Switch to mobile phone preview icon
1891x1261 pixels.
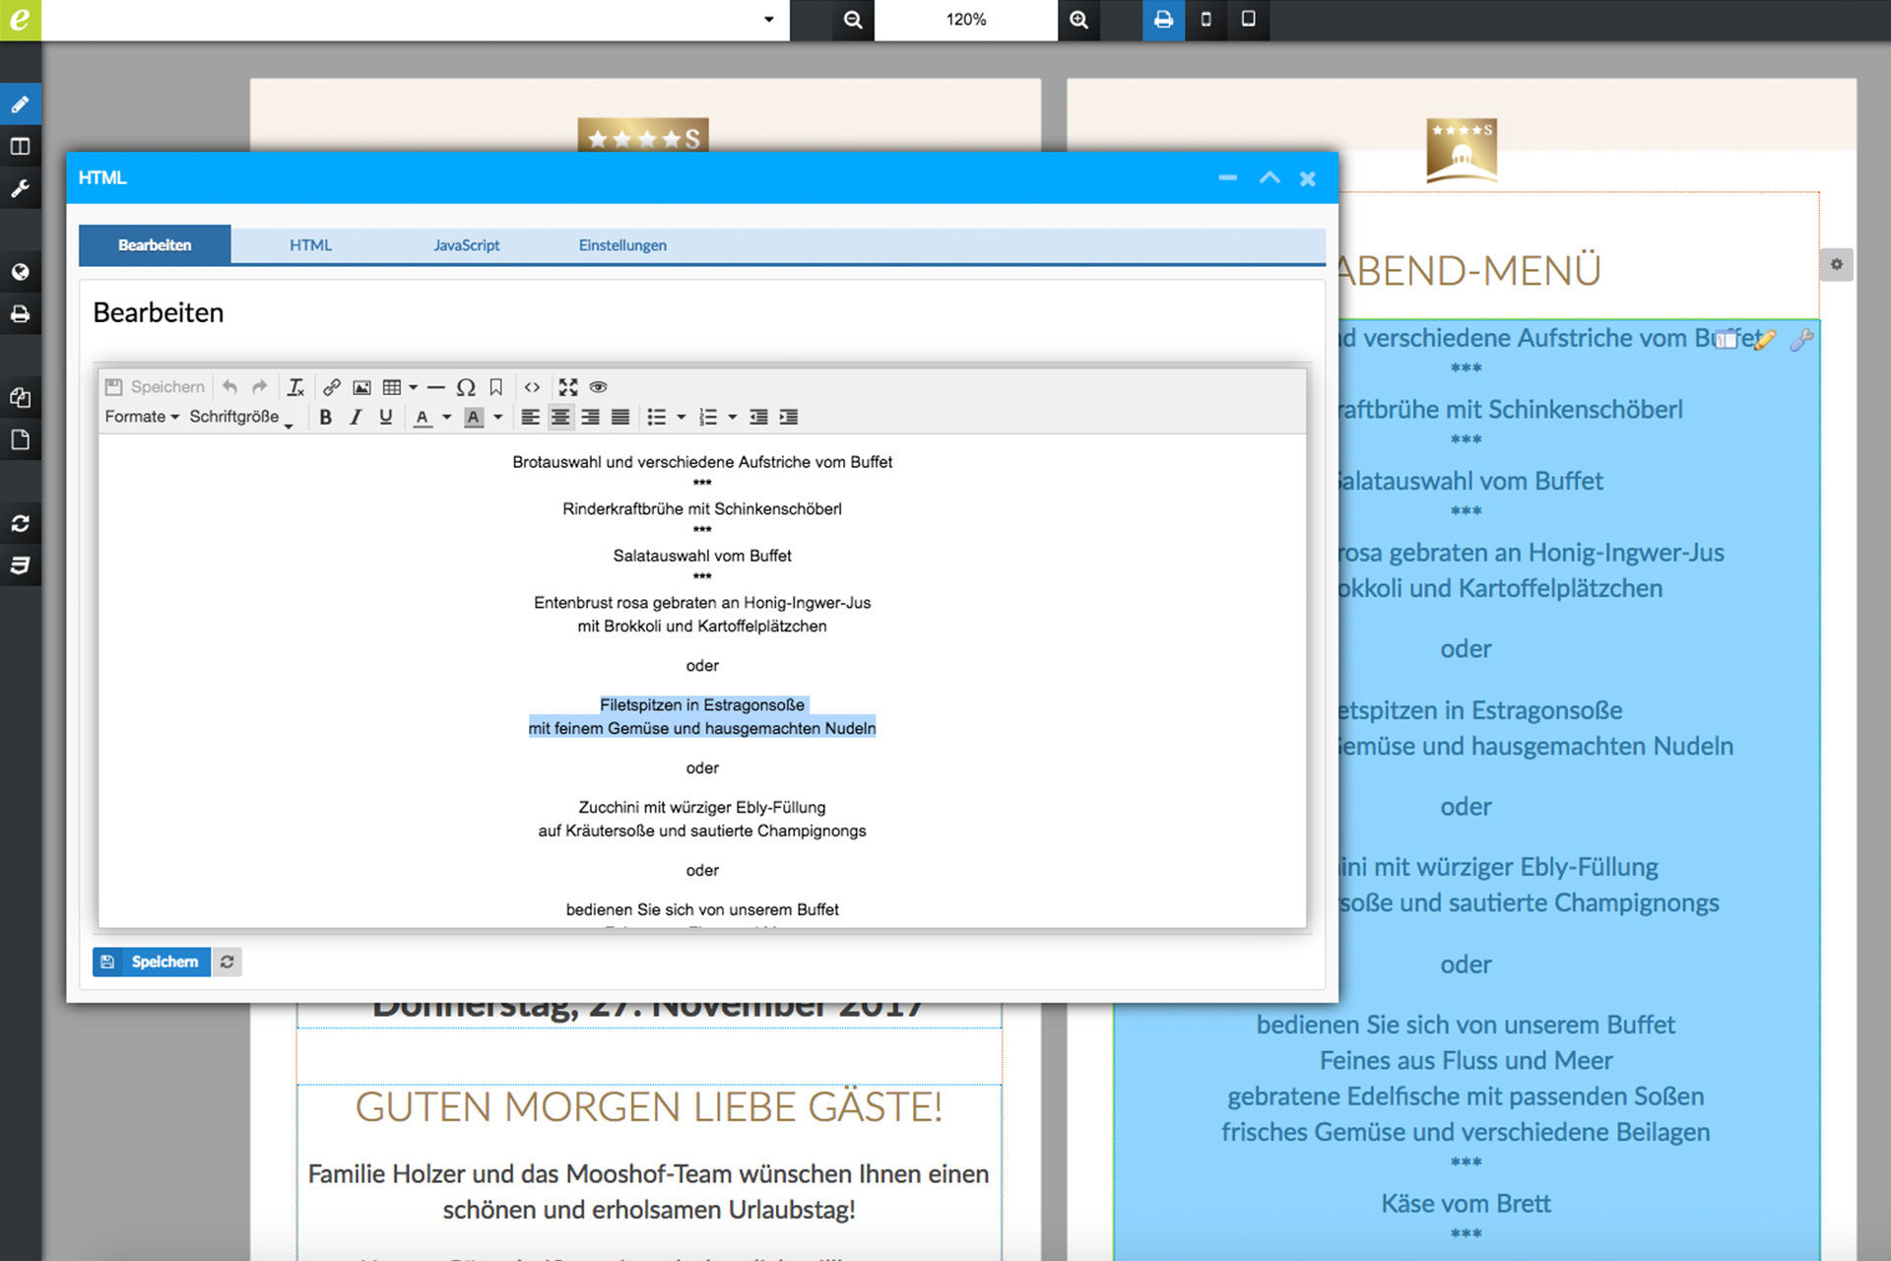[x=1206, y=20]
